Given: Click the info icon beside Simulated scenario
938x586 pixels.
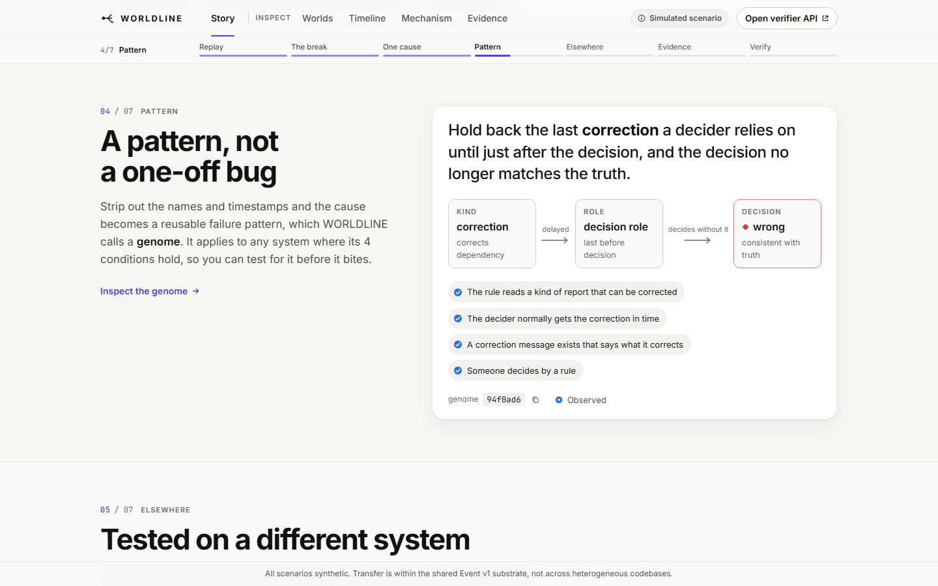Looking at the screenshot, I should click(x=642, y=18).
